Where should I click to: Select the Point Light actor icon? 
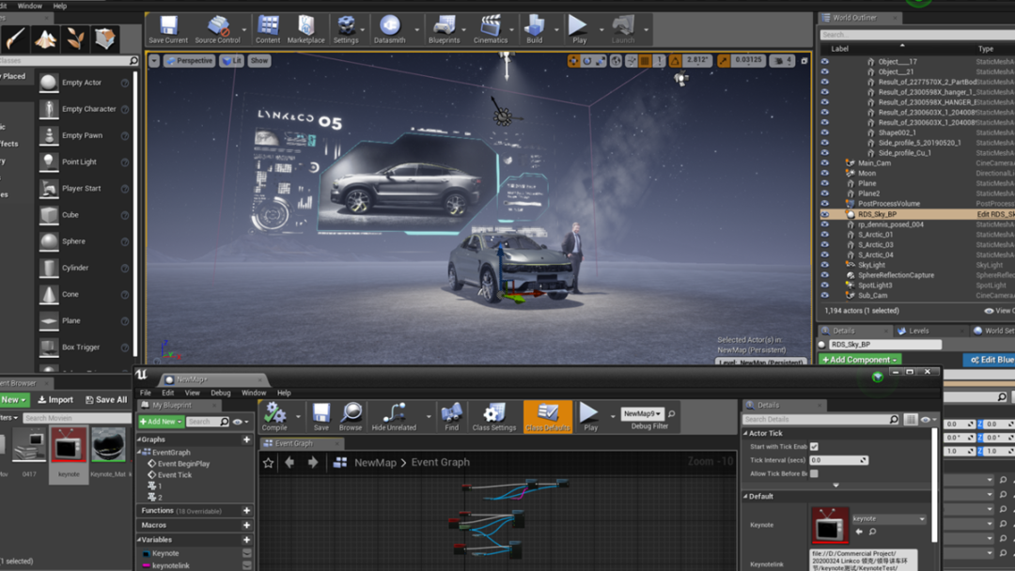click(49, 162)
